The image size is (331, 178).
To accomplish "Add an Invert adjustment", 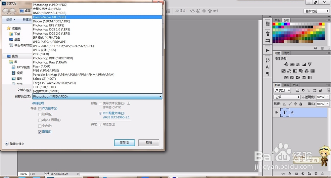I will (286, 77).
